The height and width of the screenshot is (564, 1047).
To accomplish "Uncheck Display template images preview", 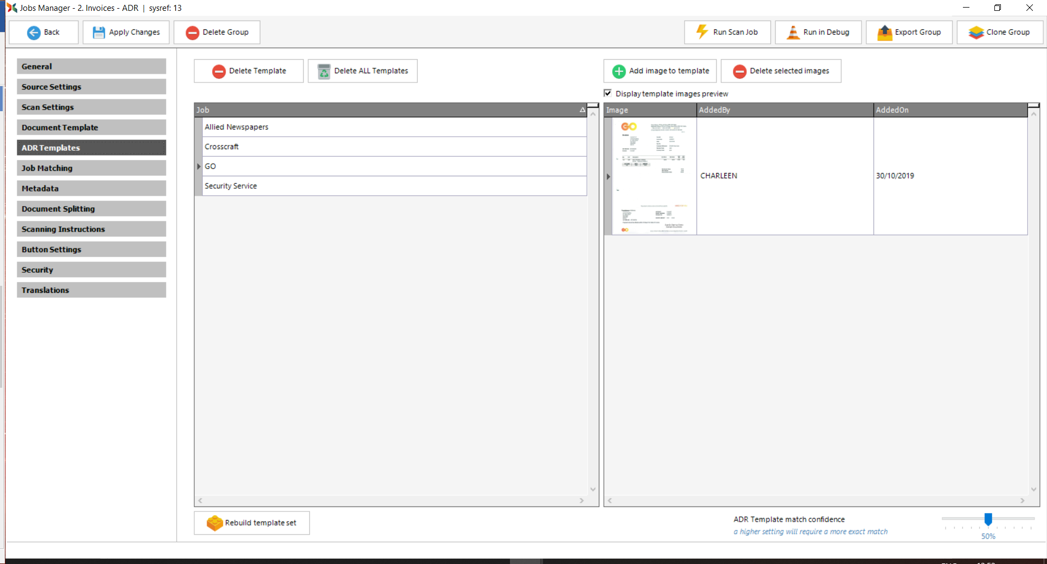I will pyautogui.click(x=608, y=93).
